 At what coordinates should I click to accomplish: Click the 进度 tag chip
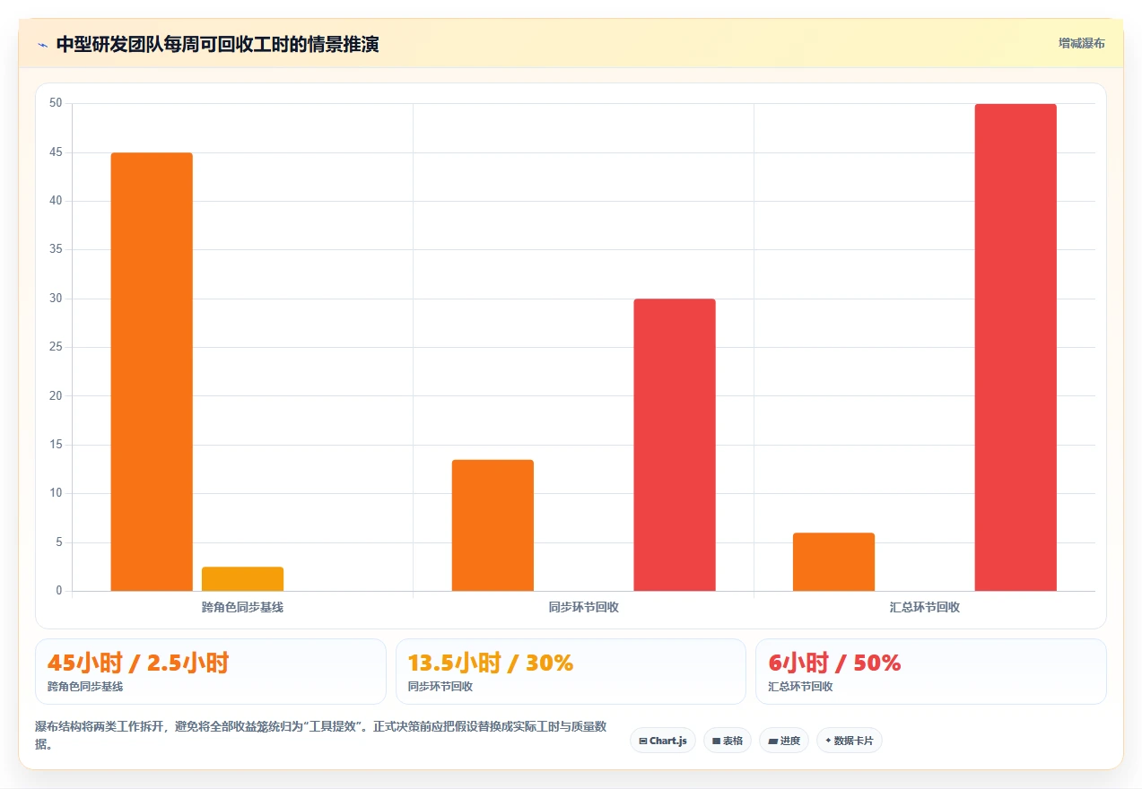tap(784, 741)
